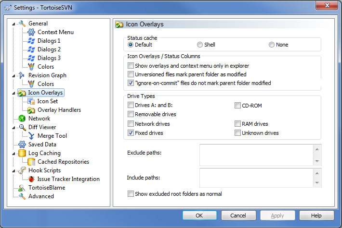Click Exclude paths scrollbar down arrow
The height and width of the screenshot is (228, 342).
coord(317,161)
